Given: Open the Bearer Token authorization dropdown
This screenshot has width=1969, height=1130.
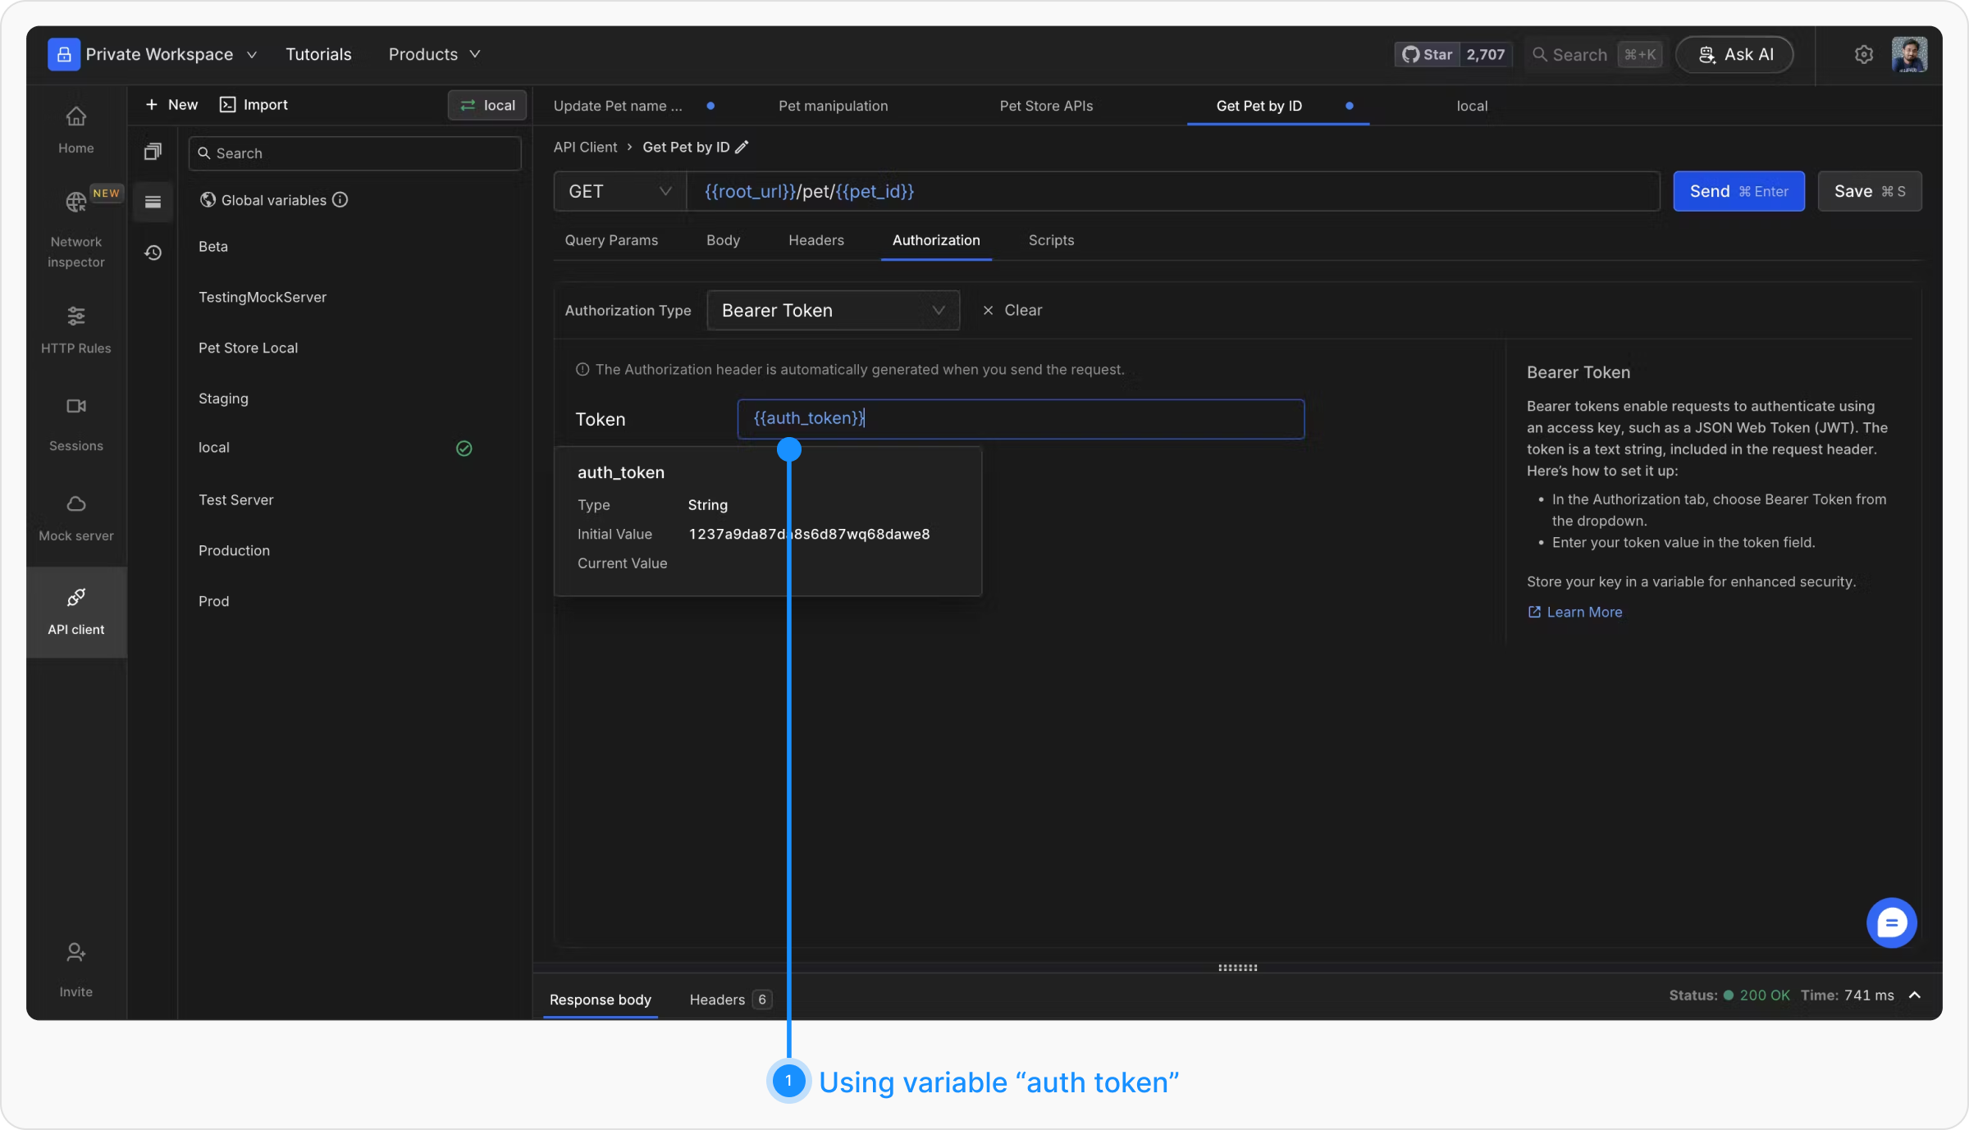Looking at the screenshot, I should click(833, 311).
